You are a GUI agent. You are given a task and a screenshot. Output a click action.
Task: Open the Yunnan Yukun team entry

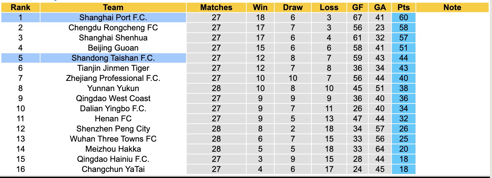(113, 88)
